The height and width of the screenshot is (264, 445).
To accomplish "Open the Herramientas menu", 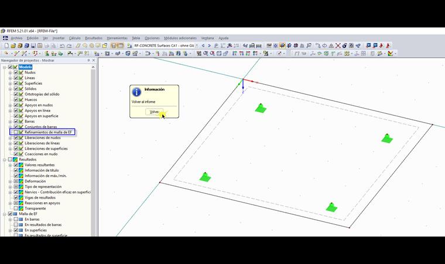I will (117, 38).
